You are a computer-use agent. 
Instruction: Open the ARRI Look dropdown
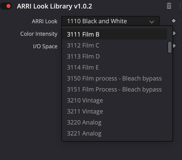point(110,21)
